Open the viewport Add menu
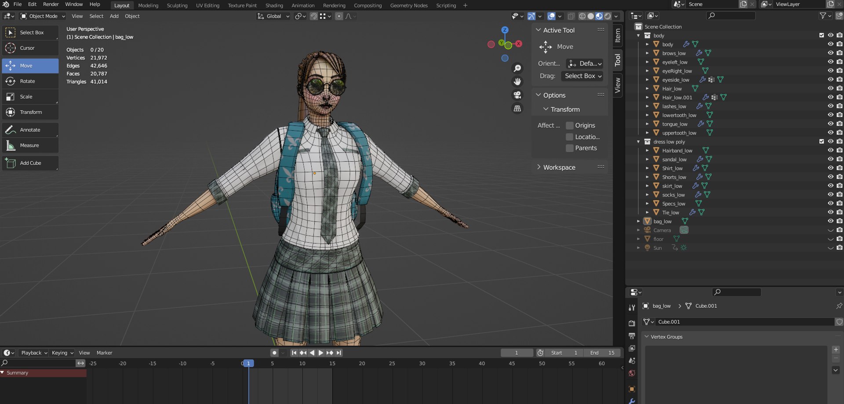Viewport: 844px width, 404px height. (x=114, y=16)
